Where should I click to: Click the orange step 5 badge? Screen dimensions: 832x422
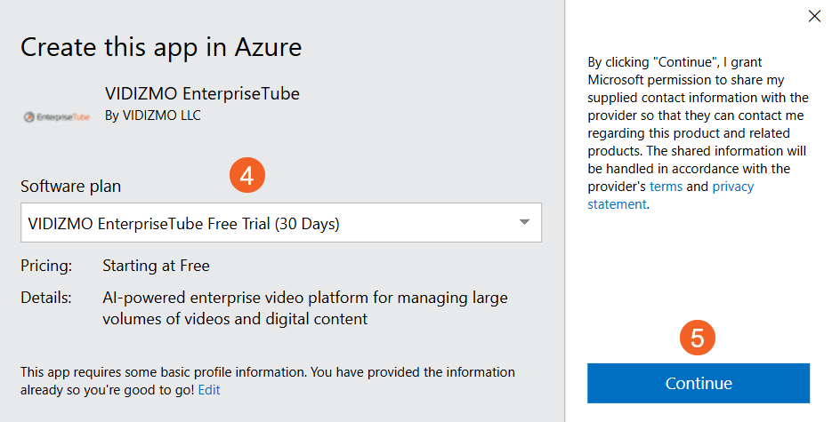[x=699, y=338]
